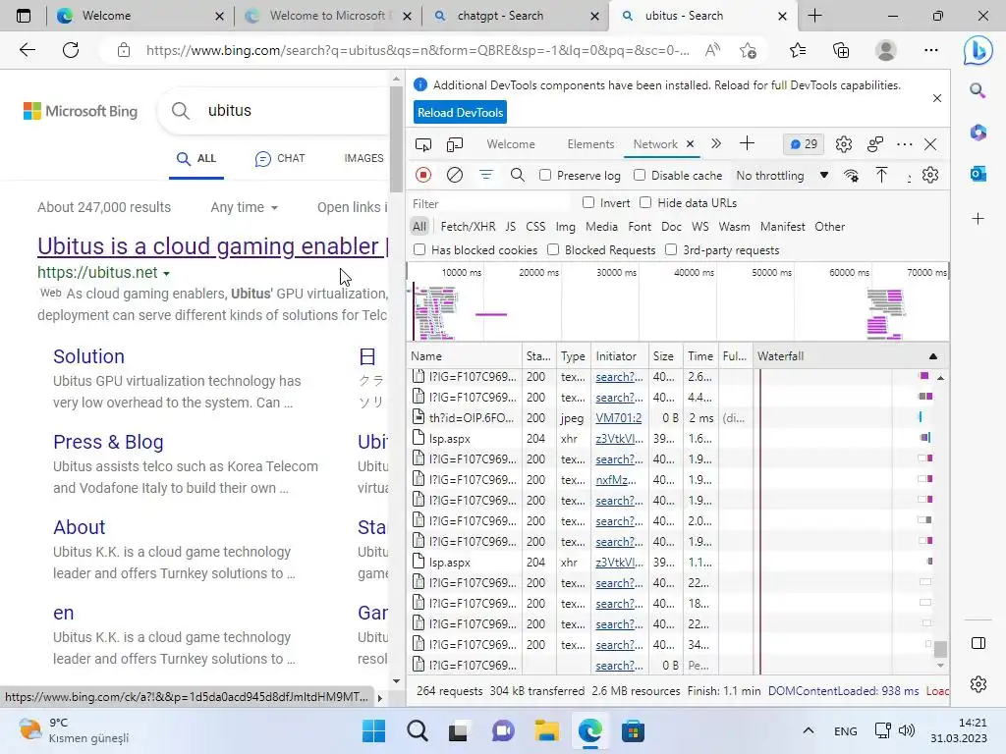Click the Filter text input field
Image resolution: width=1006 pixels, height=754 pixels.
click(x=490, y=203)
